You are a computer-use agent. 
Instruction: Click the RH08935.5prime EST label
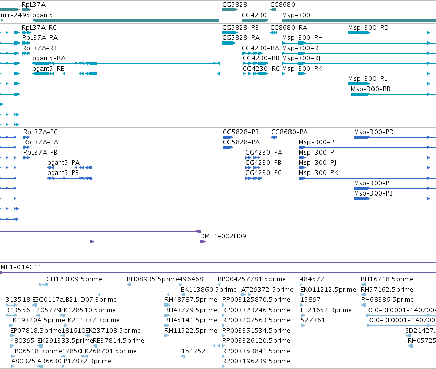pos(153,279)
